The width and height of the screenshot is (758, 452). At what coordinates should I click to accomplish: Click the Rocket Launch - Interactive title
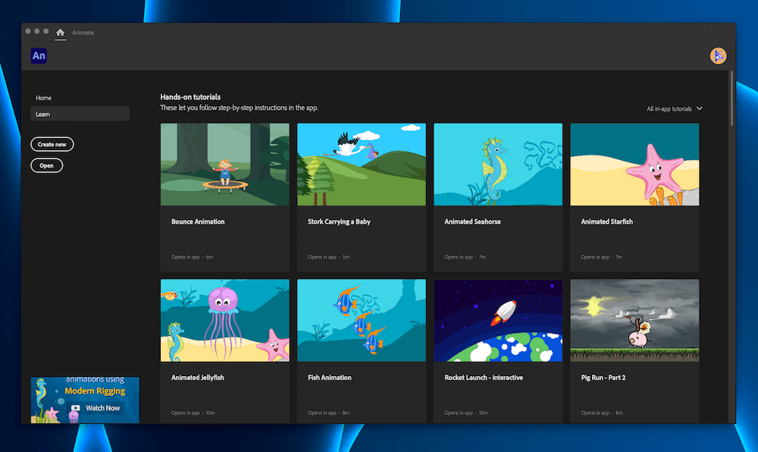click(x=484, y=378)
